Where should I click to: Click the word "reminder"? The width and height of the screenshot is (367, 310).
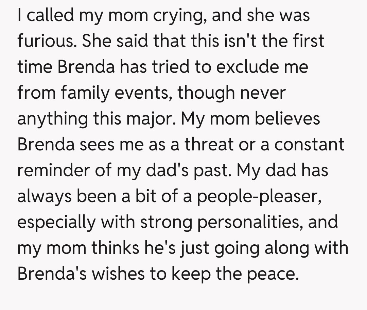[x=54, y=170]
